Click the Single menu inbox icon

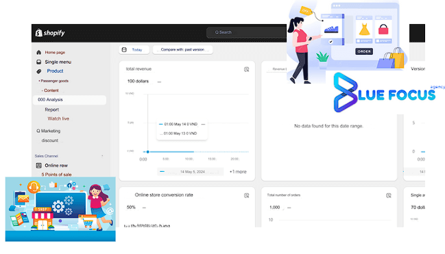(39, 62)
